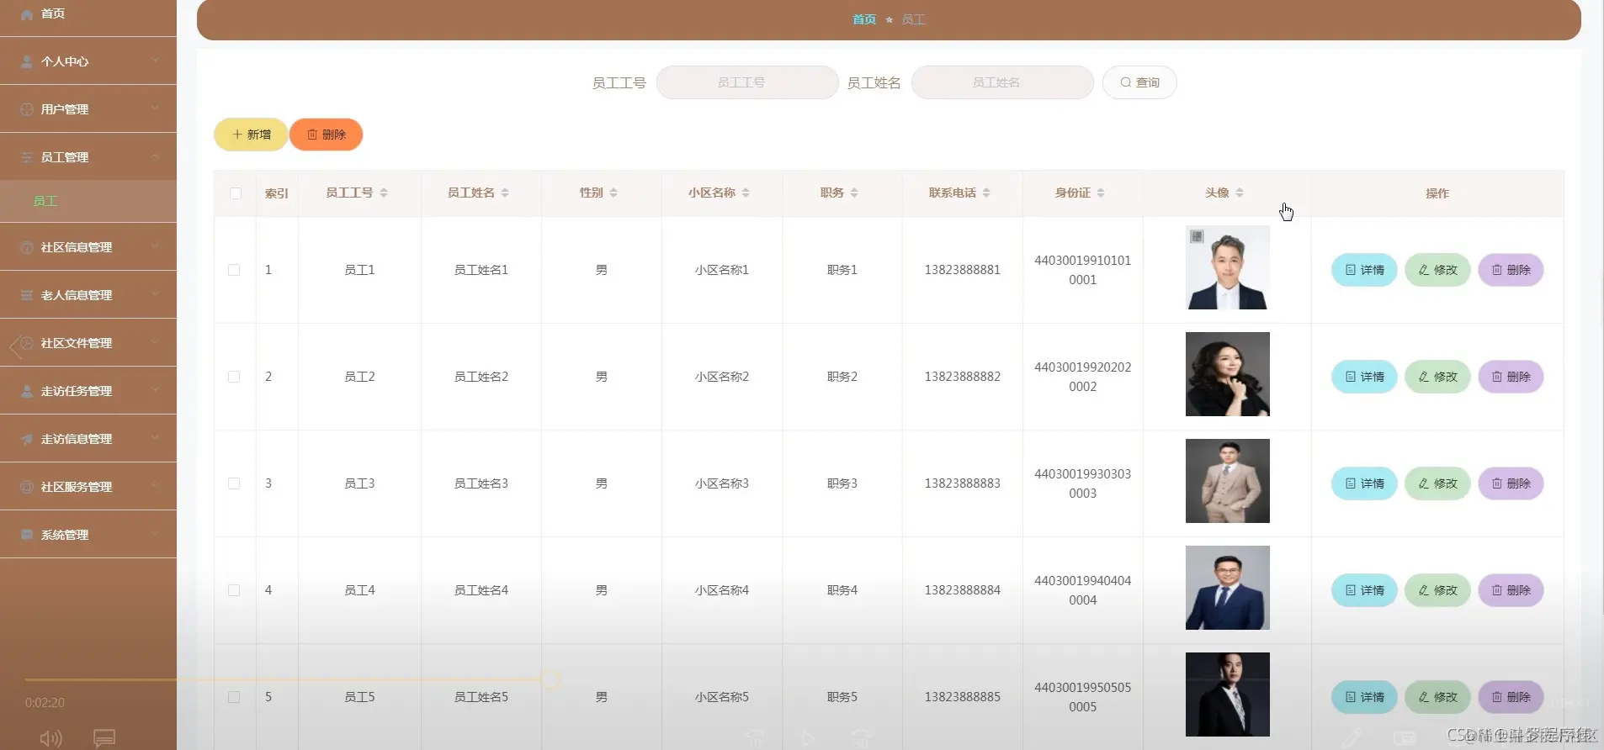
Task: Click the comment bubble icon
Action: click(104, 738)
